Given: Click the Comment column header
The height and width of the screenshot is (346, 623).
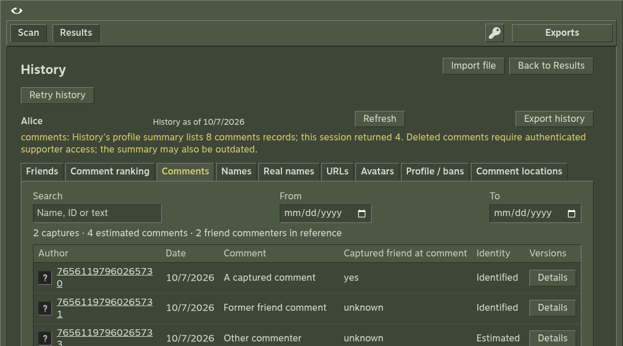Looking at the screenshot, I should click(245, 254).
